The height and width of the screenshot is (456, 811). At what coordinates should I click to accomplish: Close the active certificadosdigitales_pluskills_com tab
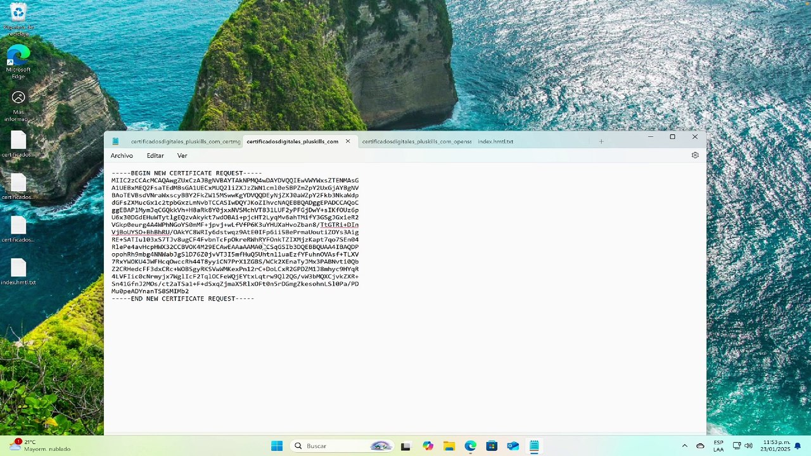coord(347,141)
